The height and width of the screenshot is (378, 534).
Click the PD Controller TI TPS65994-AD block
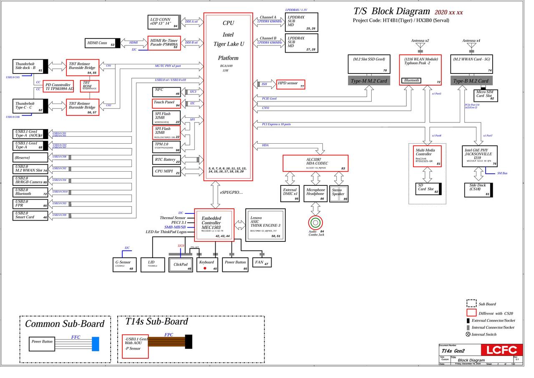[58, 86]
